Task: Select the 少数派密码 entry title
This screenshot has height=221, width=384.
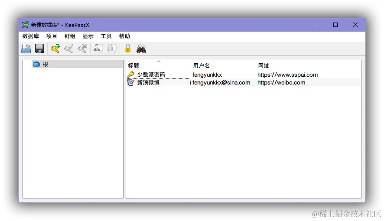Action: click(x=151, y=75)
